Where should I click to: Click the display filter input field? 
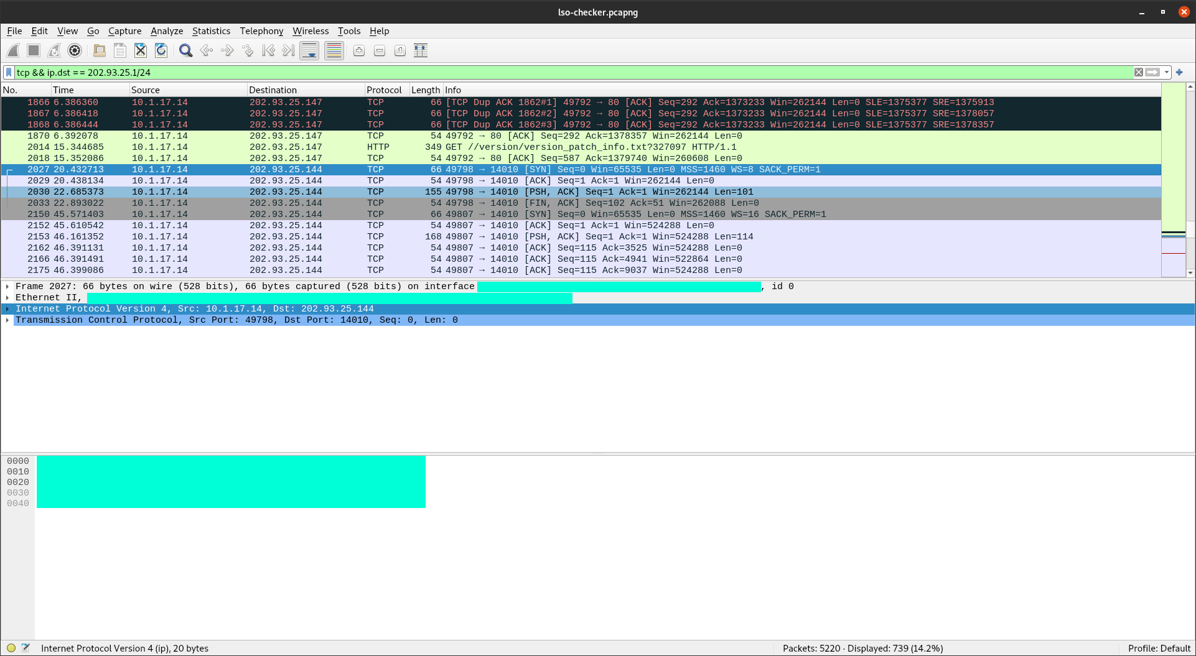click(x=572, y=73)
